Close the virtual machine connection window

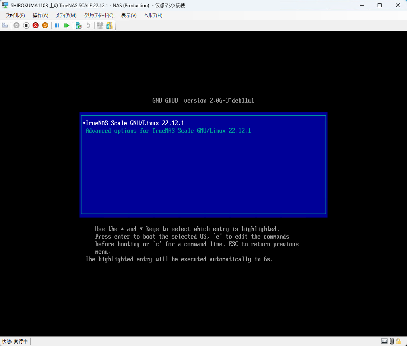pos(397,5)
